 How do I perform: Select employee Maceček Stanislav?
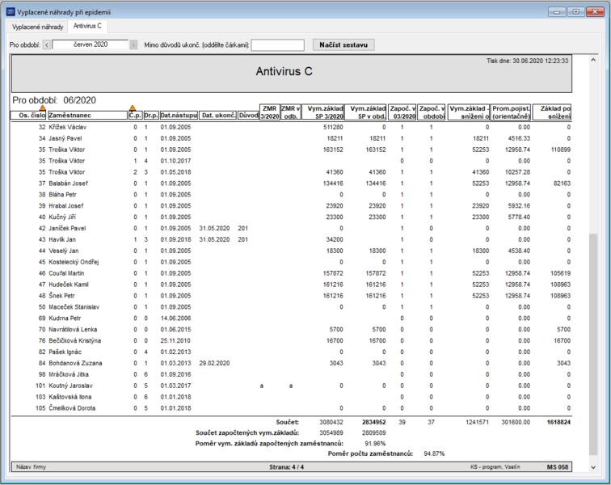tap(74, 307)
